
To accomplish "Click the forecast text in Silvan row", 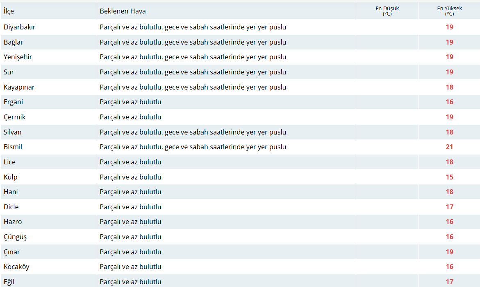I will pos(193,132).
